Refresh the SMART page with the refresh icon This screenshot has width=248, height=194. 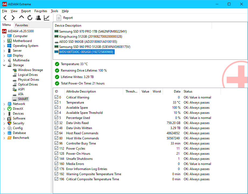tap(30, 18)
